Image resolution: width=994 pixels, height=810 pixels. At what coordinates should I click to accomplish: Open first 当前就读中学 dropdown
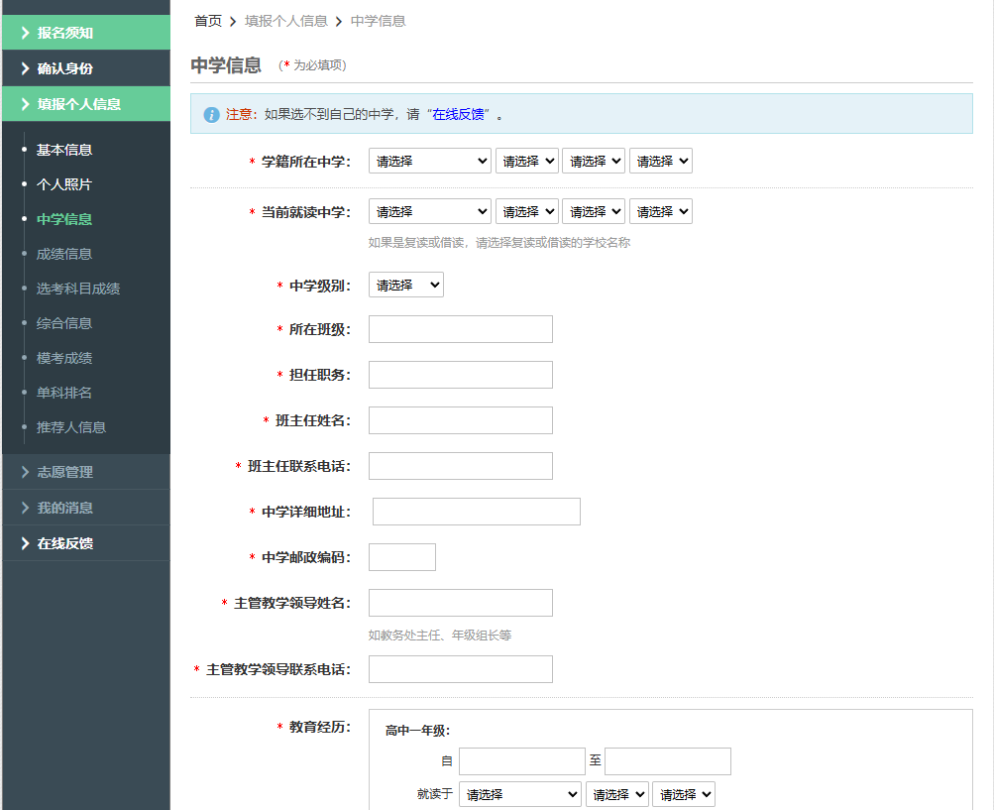pyautogui.click(x=430, y=211)
